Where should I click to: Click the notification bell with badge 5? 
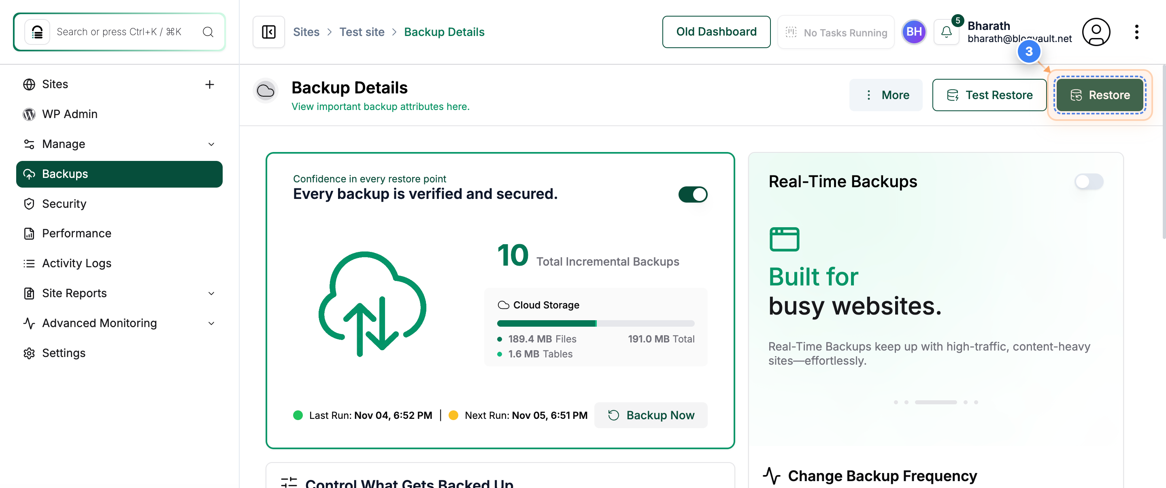pos(946,32)
